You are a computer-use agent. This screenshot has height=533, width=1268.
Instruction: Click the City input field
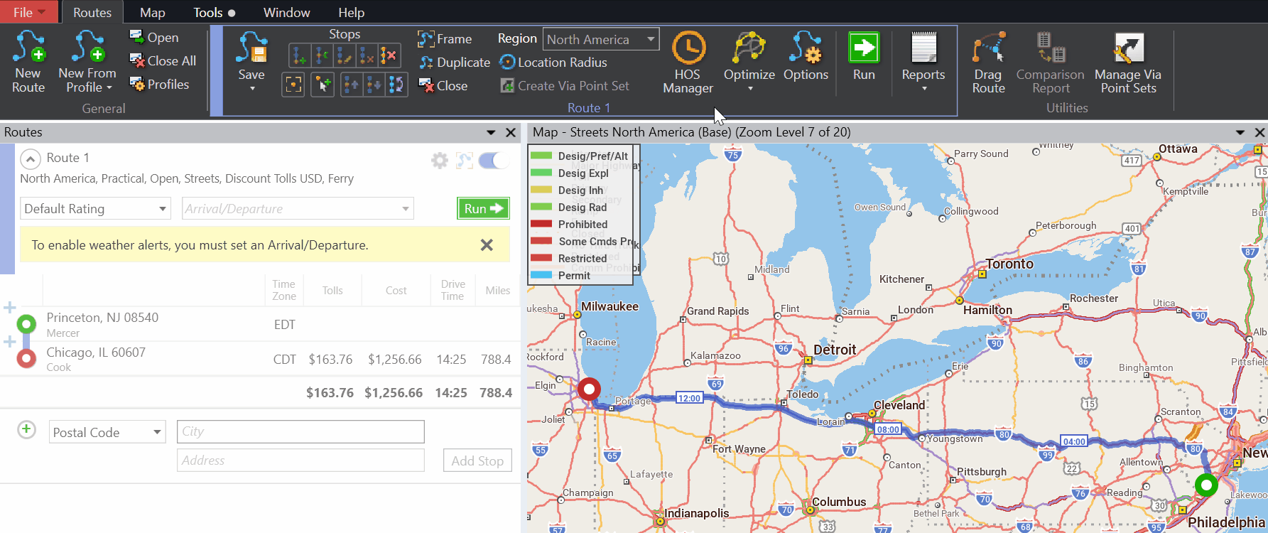pyautogui.click(x=300, y=431)
